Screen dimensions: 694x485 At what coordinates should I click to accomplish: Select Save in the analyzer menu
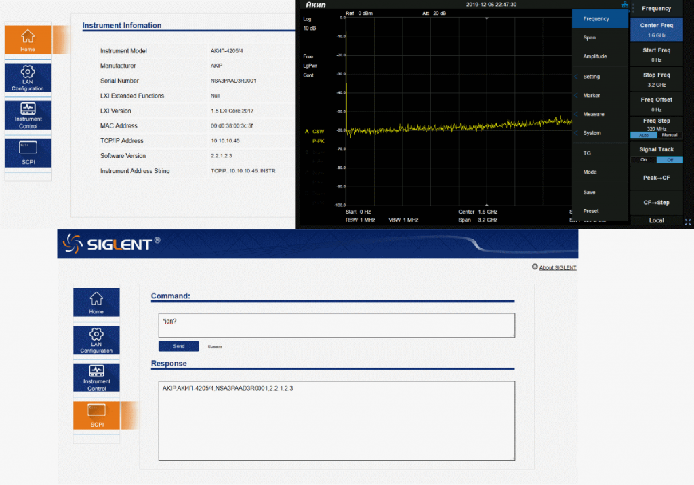pos(600,192)
